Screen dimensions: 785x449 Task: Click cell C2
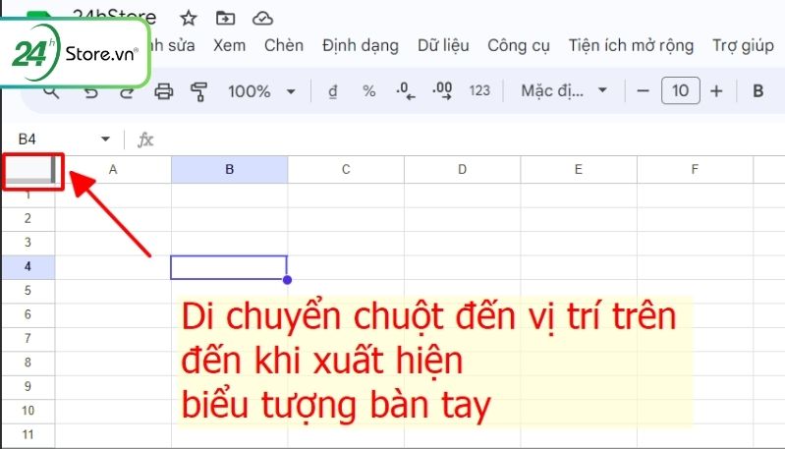coord(346,219)
